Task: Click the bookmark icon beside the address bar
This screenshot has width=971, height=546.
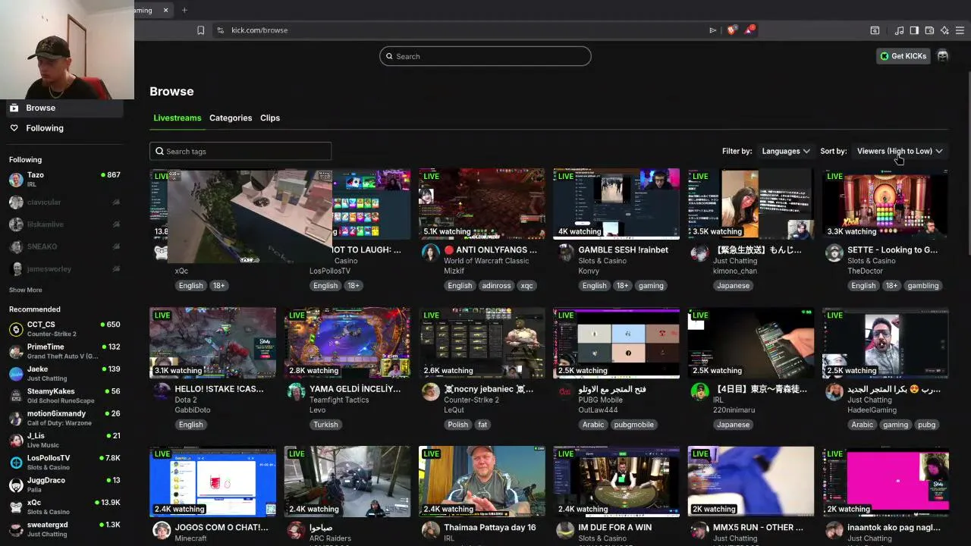Action: click(x=200, y=30)
